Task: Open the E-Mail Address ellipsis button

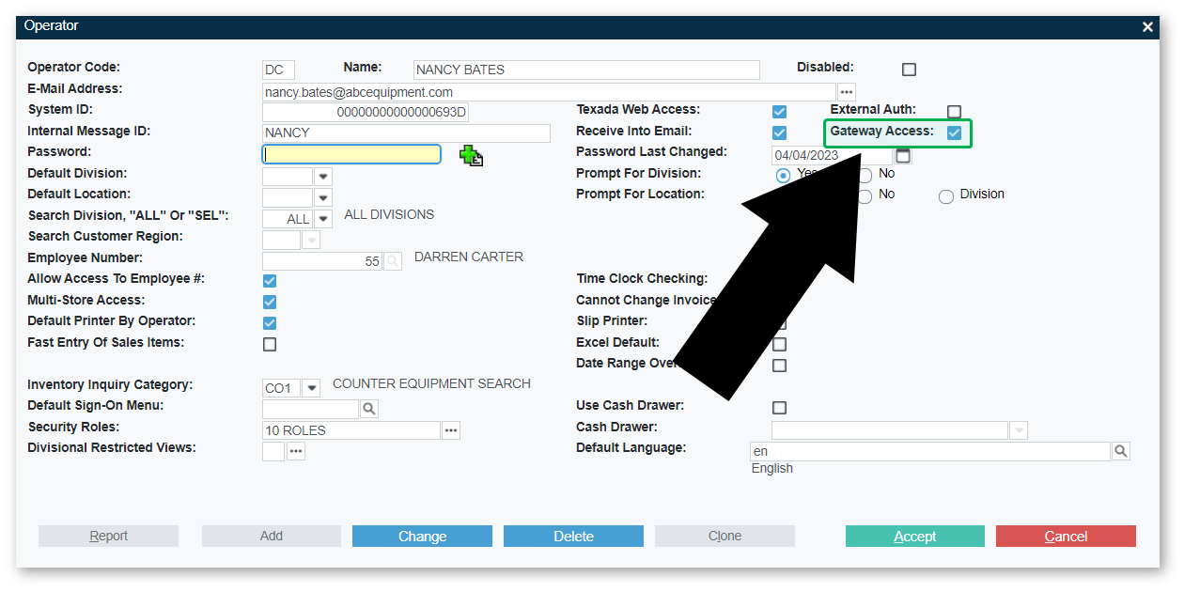Action: [x=847, y=92]
